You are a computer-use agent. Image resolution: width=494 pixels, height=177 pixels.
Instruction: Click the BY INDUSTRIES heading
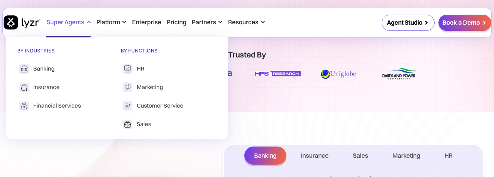36,51
